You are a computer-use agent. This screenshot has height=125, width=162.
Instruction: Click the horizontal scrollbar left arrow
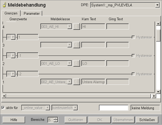pos(4,96)
